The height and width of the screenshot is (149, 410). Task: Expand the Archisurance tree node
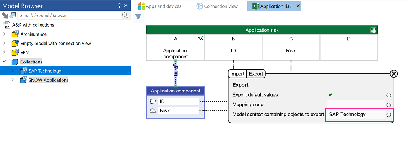(x=4, y=34)
